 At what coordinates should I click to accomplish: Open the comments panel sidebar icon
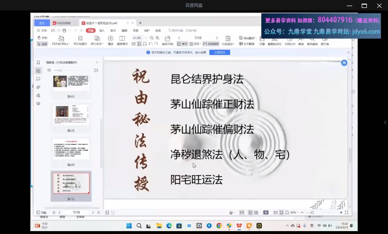click(38, 79)
